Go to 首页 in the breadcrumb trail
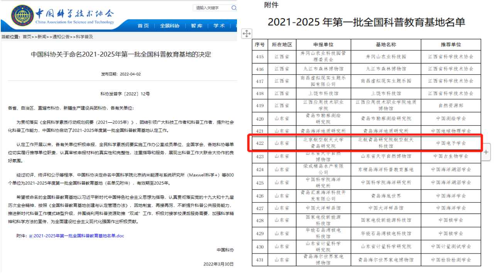The image size is (494, 277). 27,37
